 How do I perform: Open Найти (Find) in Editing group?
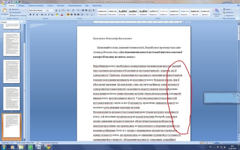coord(228,9)
